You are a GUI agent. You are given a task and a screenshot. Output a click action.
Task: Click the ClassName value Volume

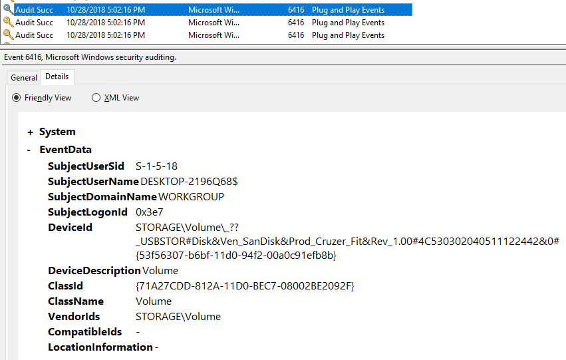[154, 301]
